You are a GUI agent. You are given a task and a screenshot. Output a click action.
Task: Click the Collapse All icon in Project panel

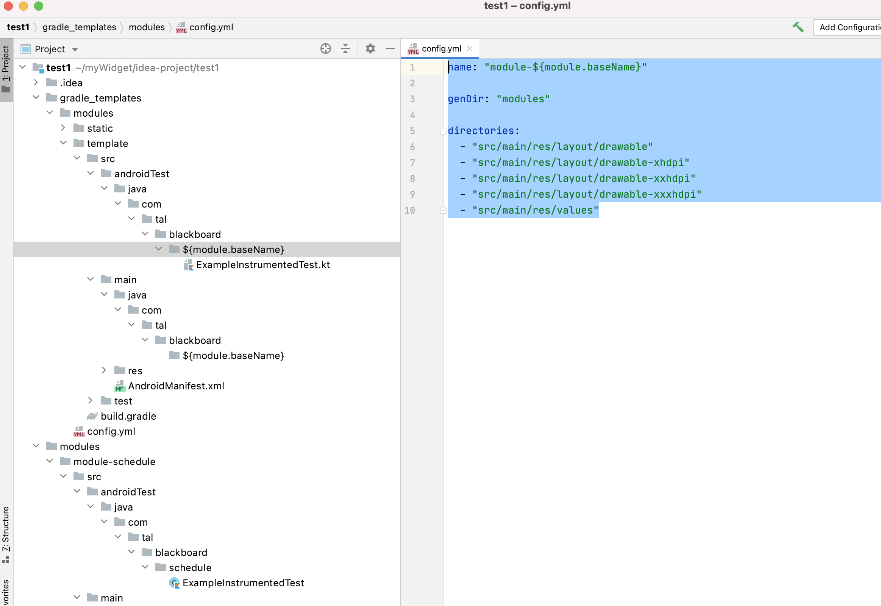(x=345, y=48)
